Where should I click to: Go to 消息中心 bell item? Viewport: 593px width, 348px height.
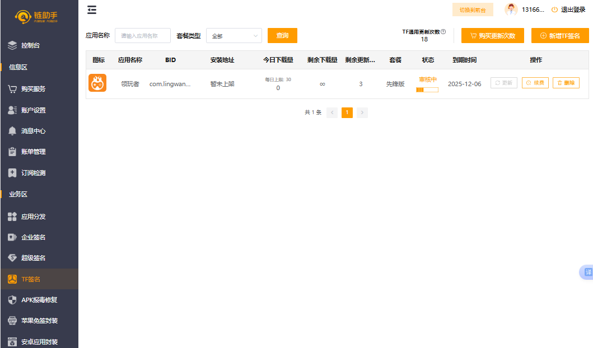tap(34, 131)
